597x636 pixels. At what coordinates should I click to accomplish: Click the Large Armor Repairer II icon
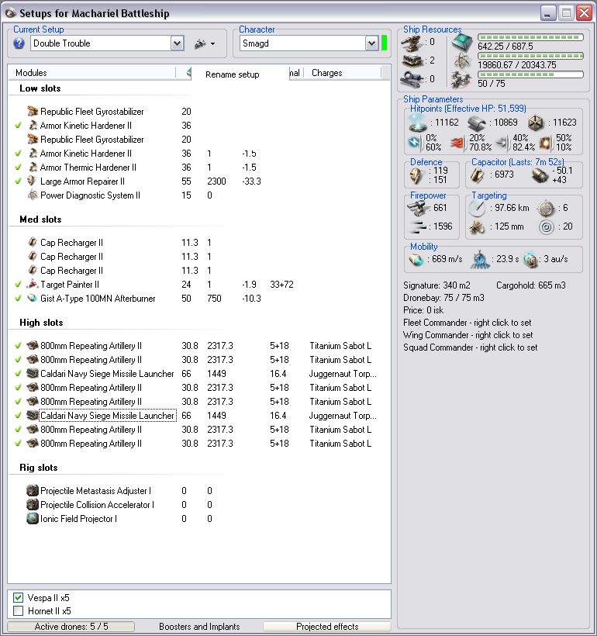coord(33,181)
